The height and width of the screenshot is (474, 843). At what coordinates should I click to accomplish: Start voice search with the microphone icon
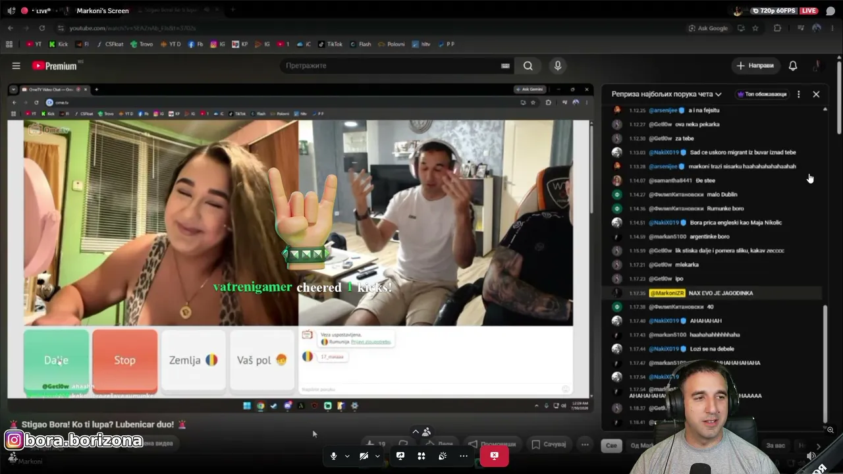tap(558, 66)
